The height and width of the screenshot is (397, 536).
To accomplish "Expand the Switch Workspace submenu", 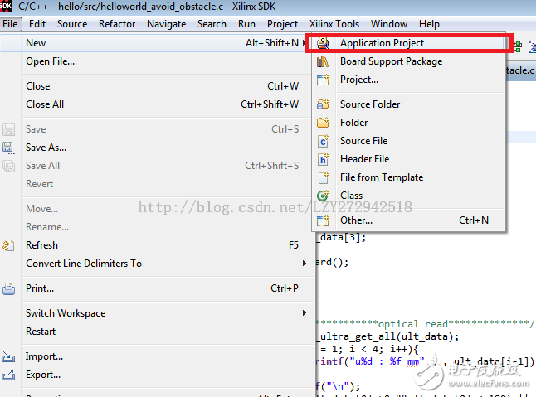I will click(x=305, y=313).
